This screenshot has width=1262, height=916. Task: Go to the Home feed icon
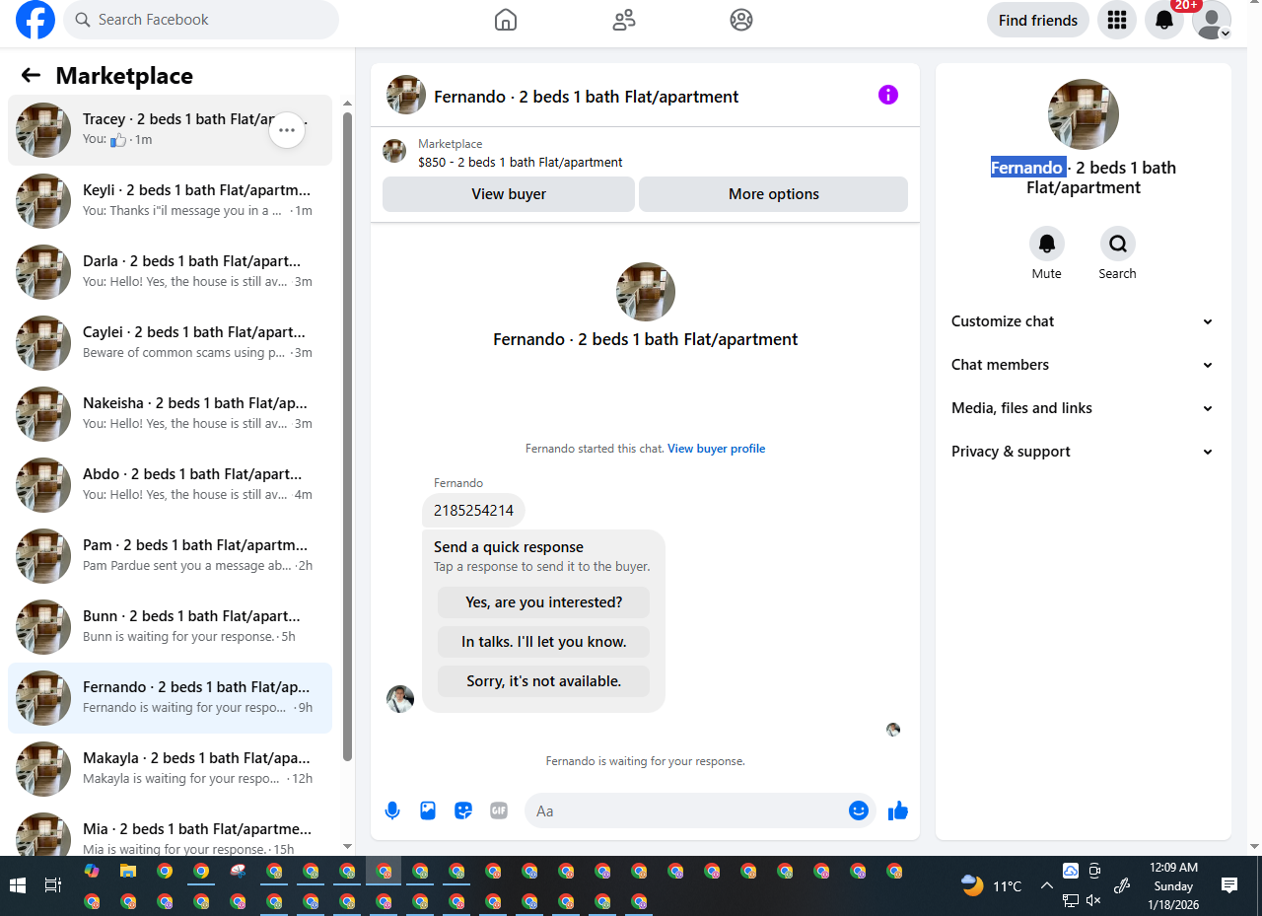coord(505,20)
